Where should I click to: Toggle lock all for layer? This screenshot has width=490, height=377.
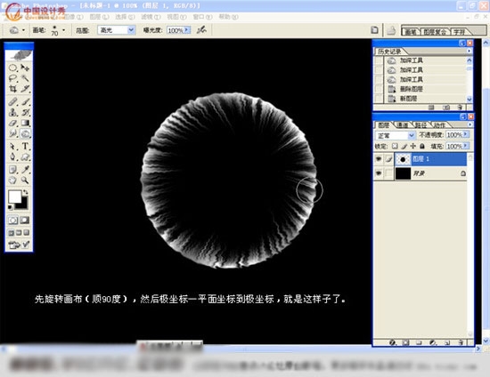pos(422,146)
